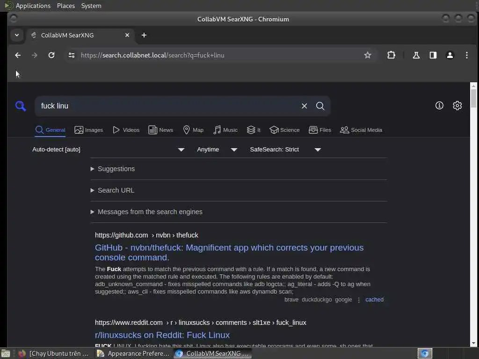Screen dimensions: 479x359
Task: Click the address bar URL
Action: 152,55
